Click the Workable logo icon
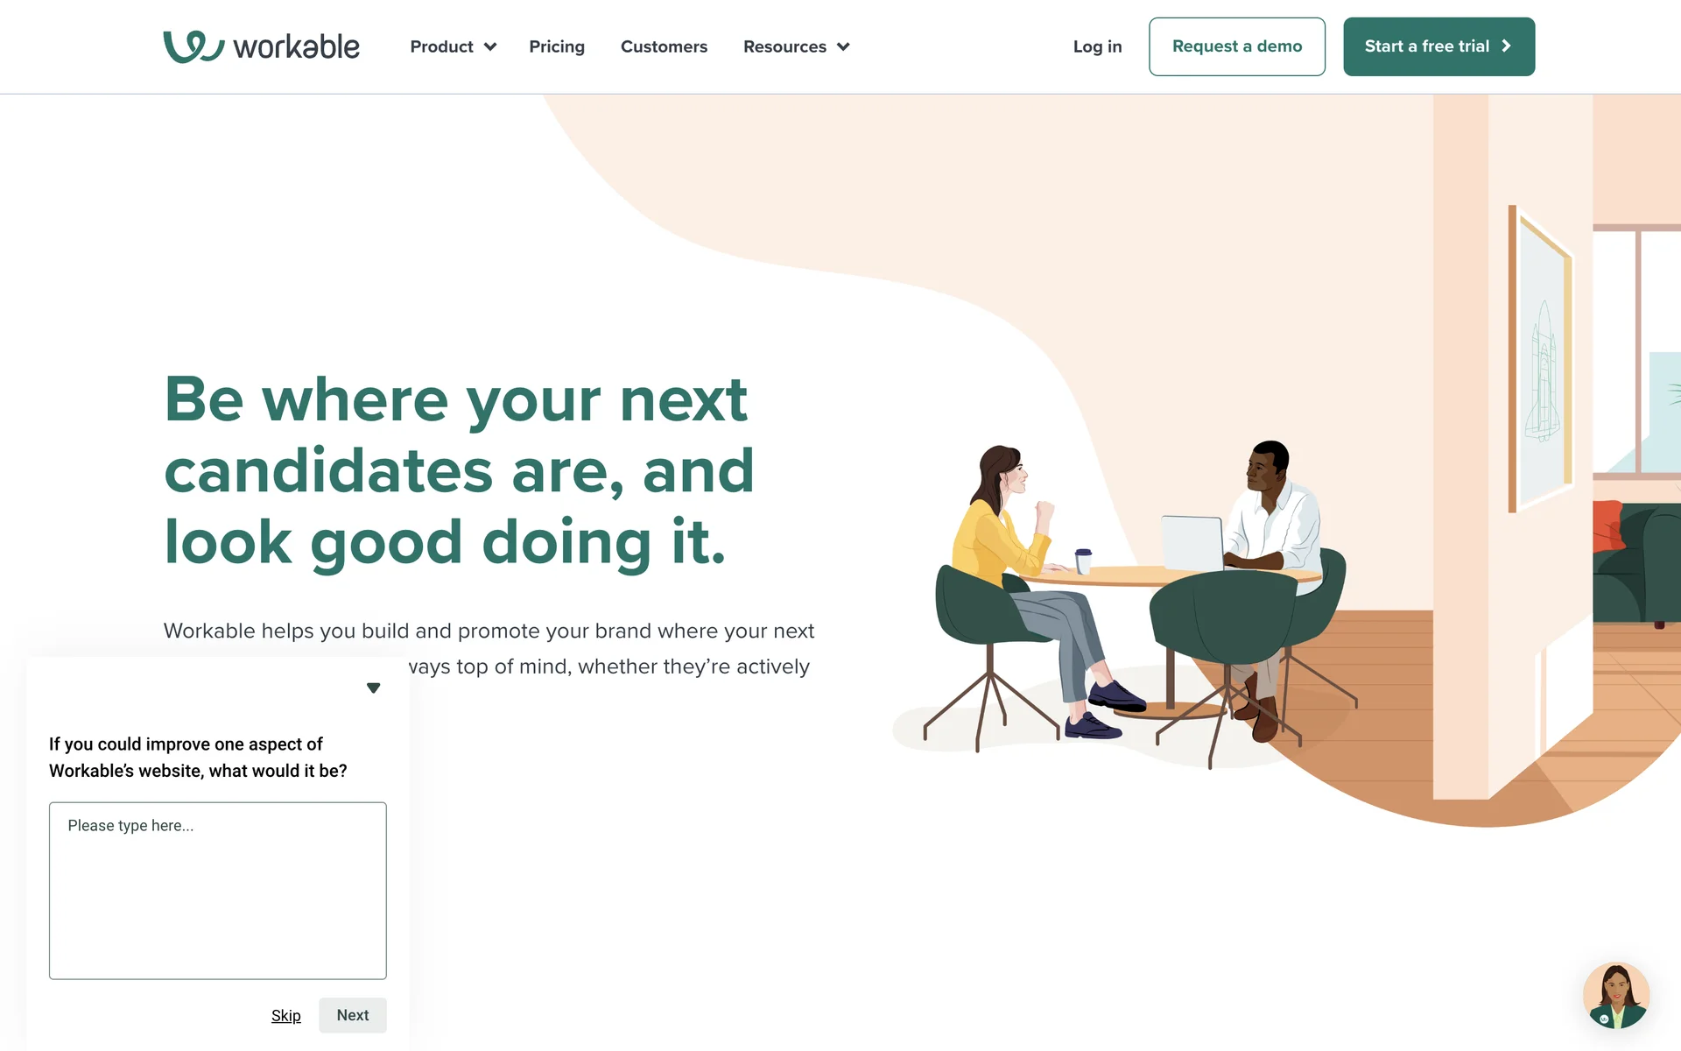This screenshot has width=1681, height=1051. pos(193,46)
